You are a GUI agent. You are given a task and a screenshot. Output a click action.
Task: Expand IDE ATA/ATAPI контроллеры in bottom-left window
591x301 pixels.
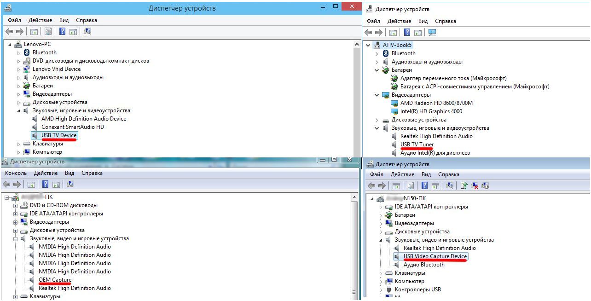pyautogui.click(x=16, y=214)
